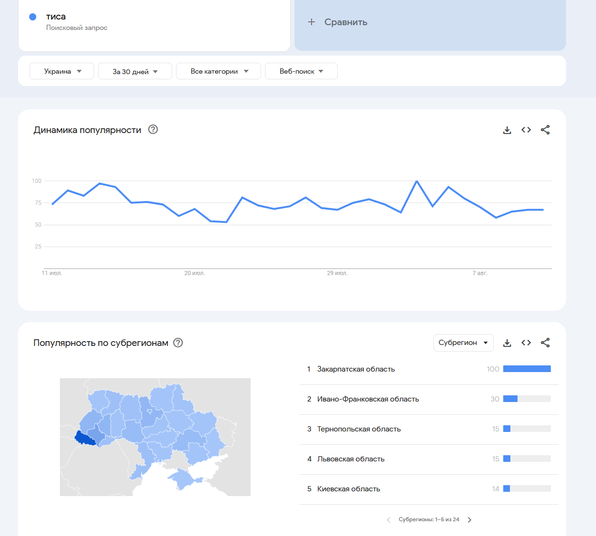Screen dimensions: 596x536
Task: Go to previous page of subregions
Action: tap(389, 520)
